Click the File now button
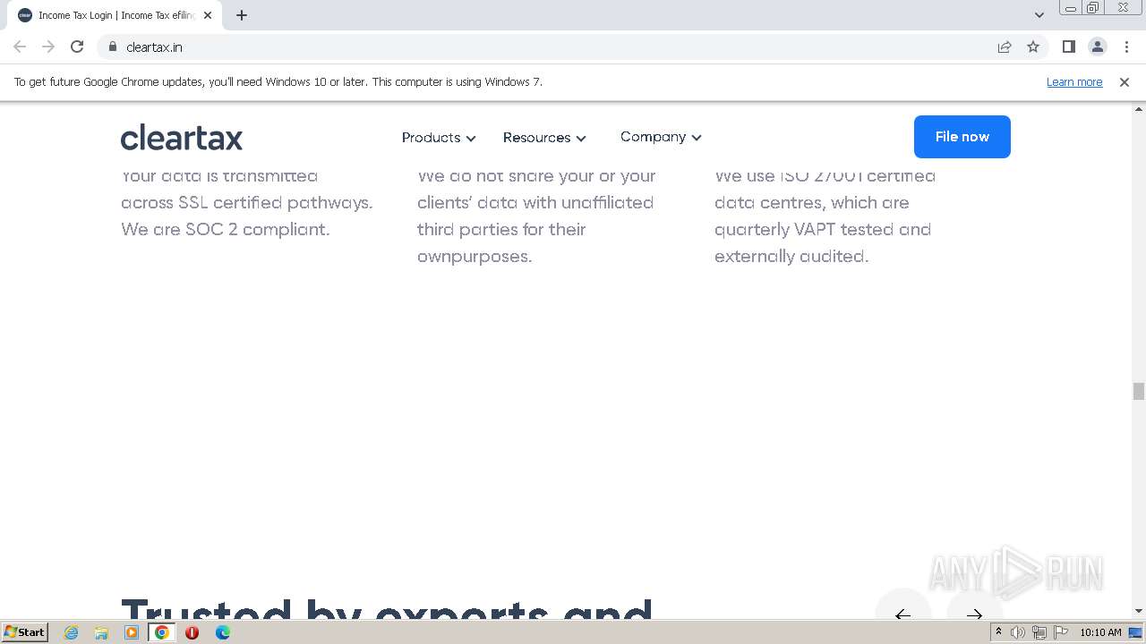The height and width of the screenshot is (644, 1146). click(x=962, y=137)
